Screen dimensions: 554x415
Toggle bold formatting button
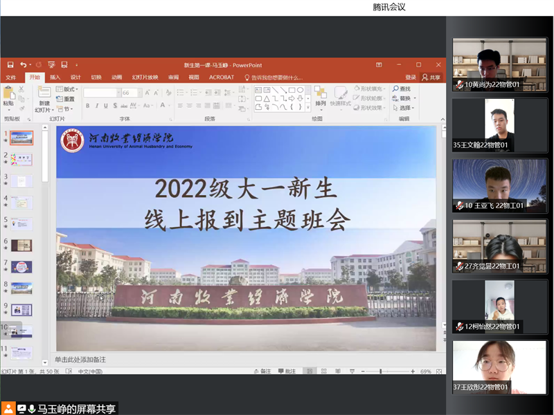point(87,106)
